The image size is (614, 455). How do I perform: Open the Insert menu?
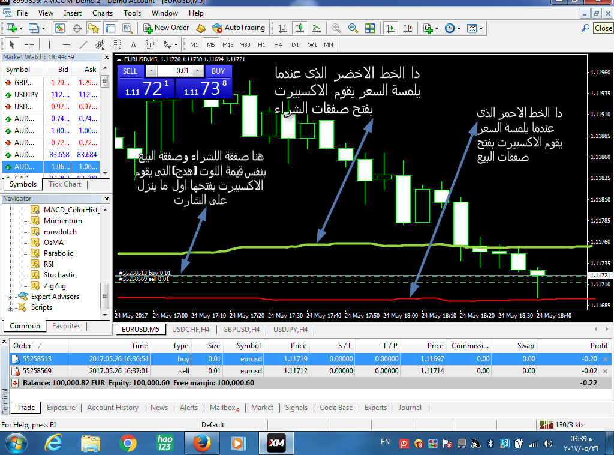click(x=73, y=13)
